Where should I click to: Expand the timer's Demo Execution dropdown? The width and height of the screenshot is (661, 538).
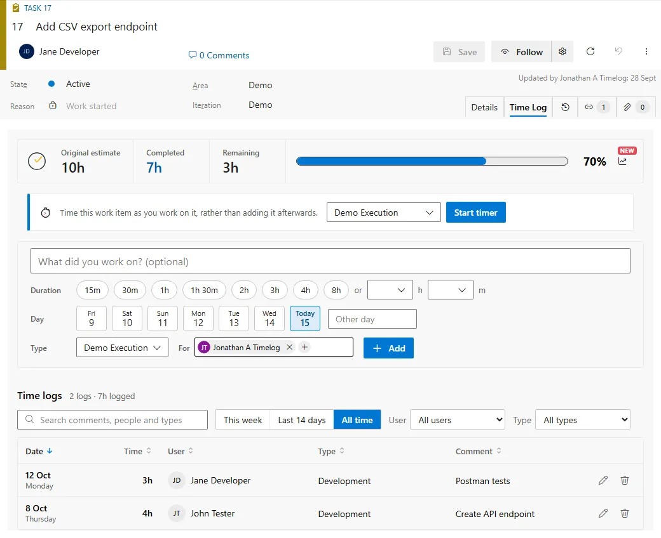[x=383, y=213]
